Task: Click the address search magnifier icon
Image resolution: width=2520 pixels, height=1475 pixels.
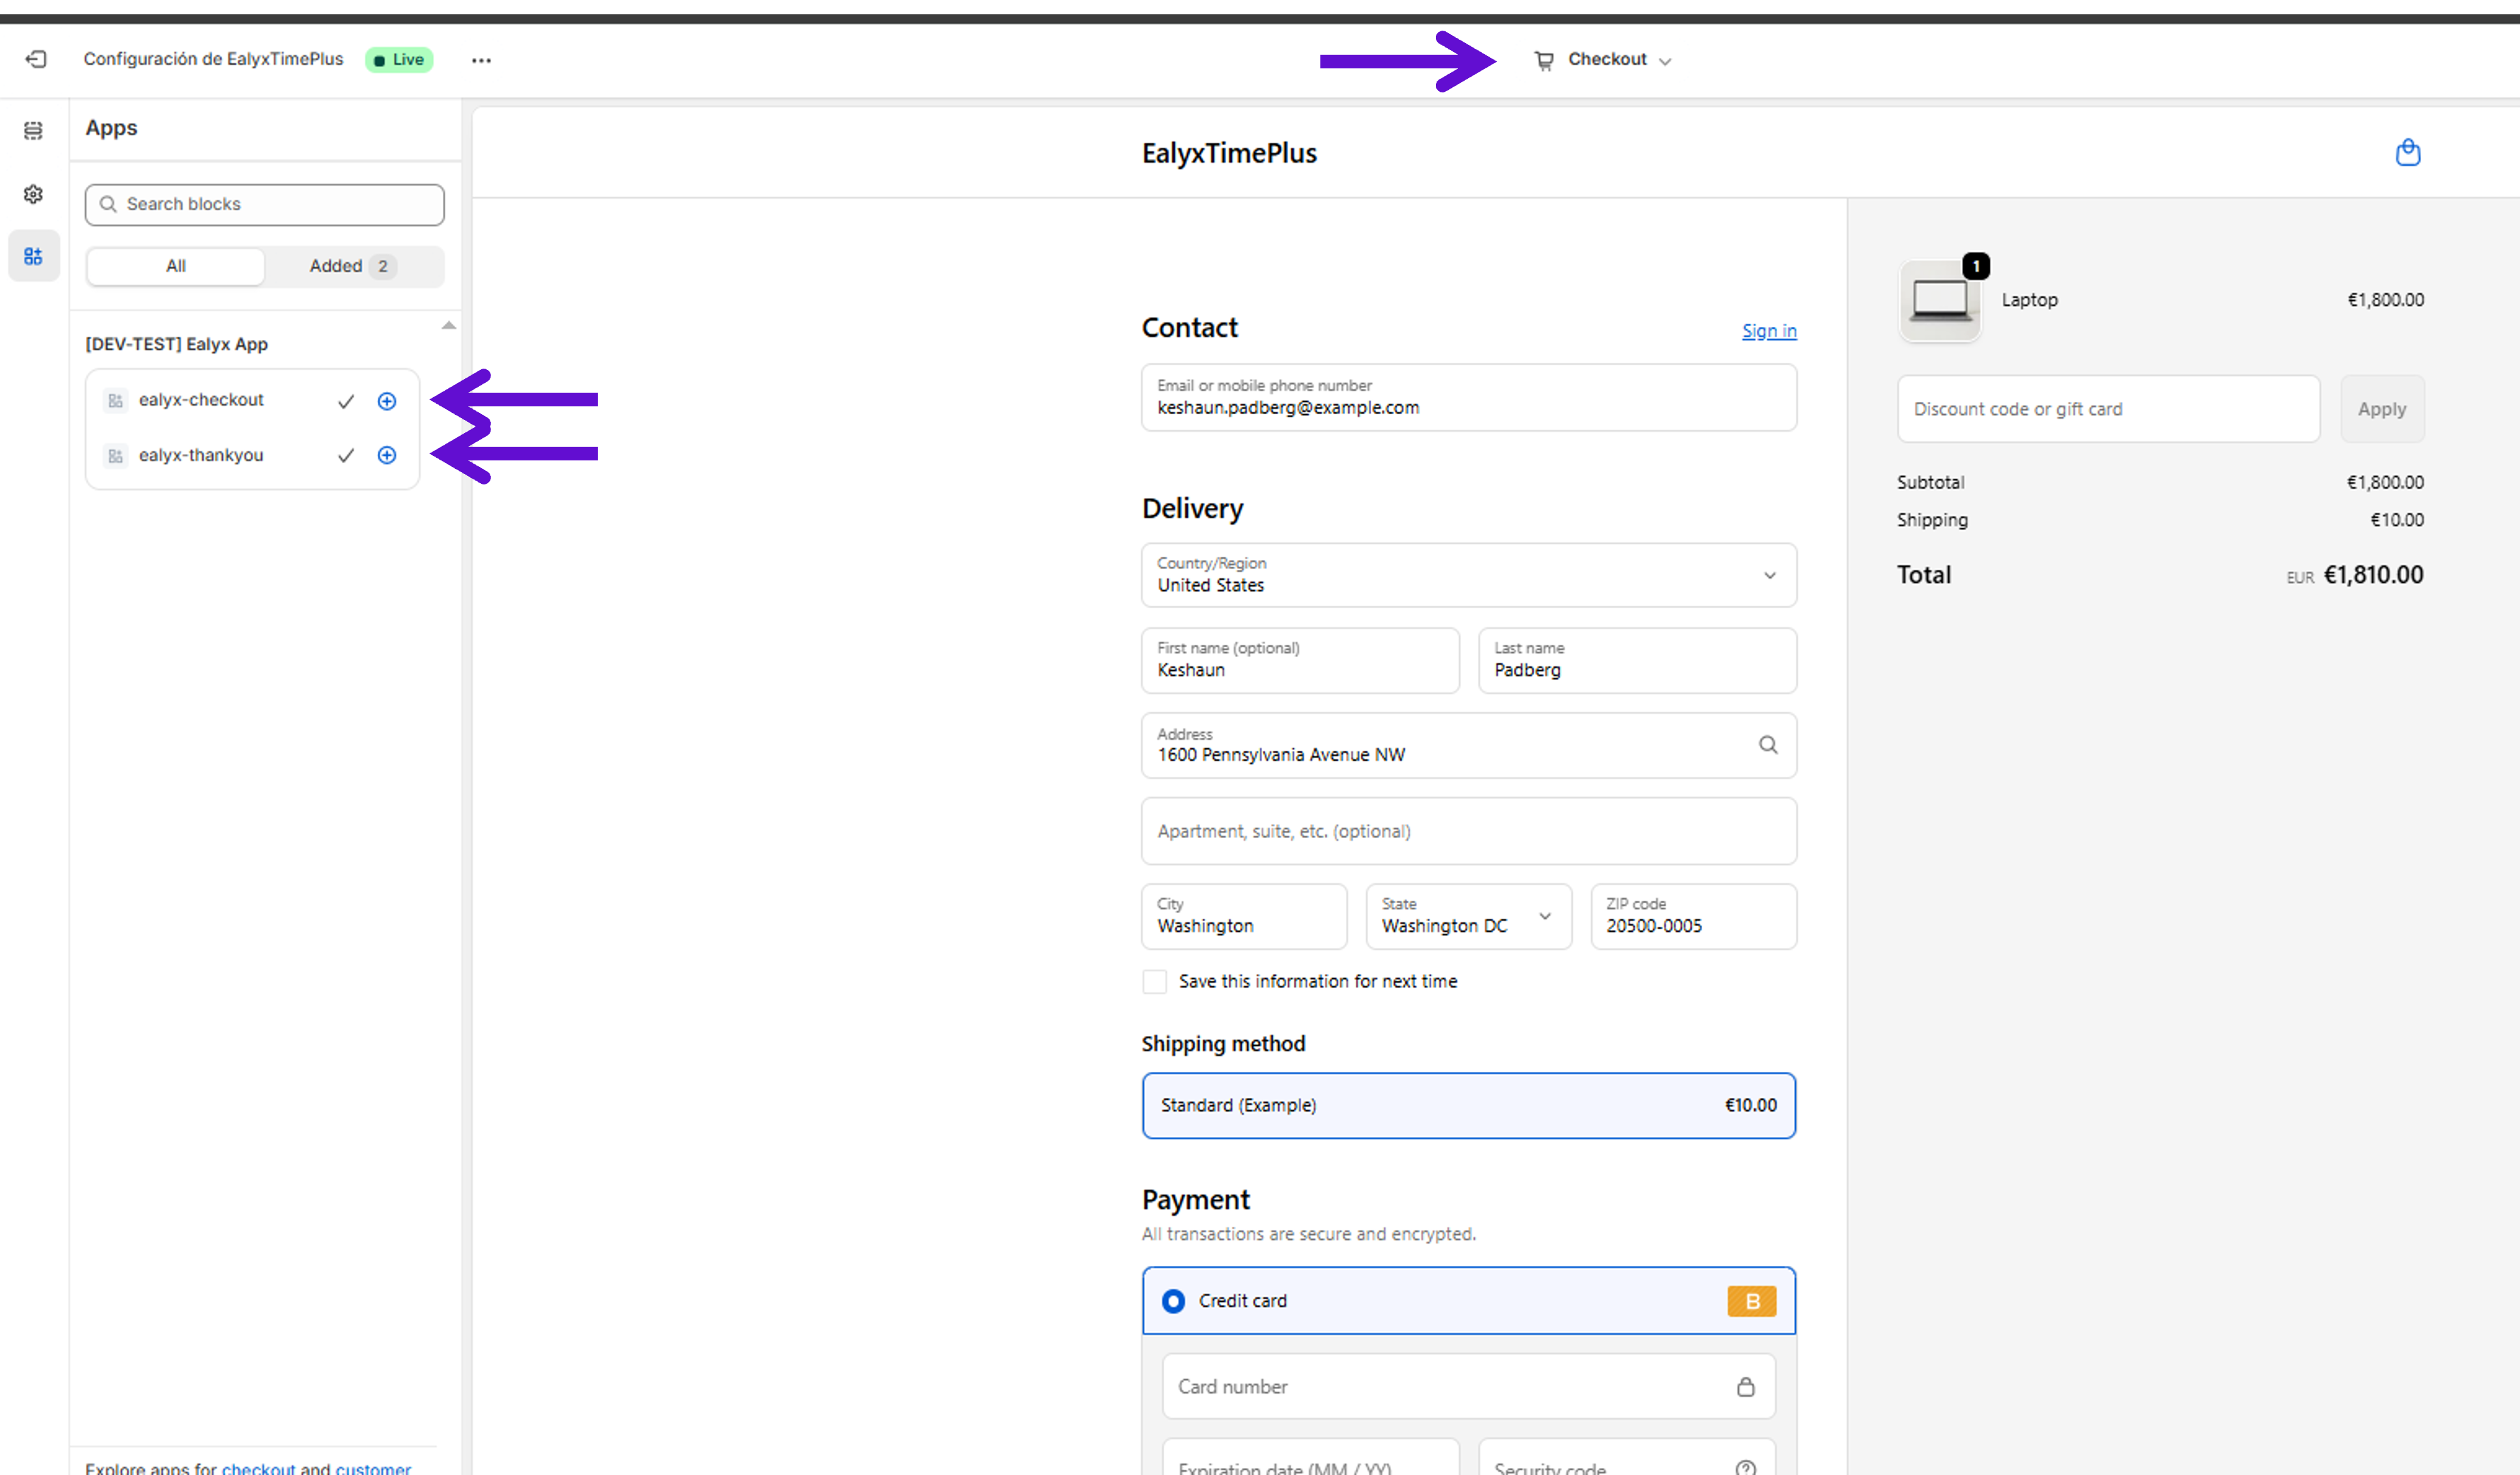Action: [x=1767, y=745]
